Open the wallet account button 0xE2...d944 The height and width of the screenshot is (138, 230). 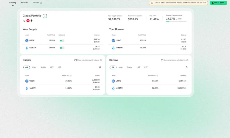(218, 3)
